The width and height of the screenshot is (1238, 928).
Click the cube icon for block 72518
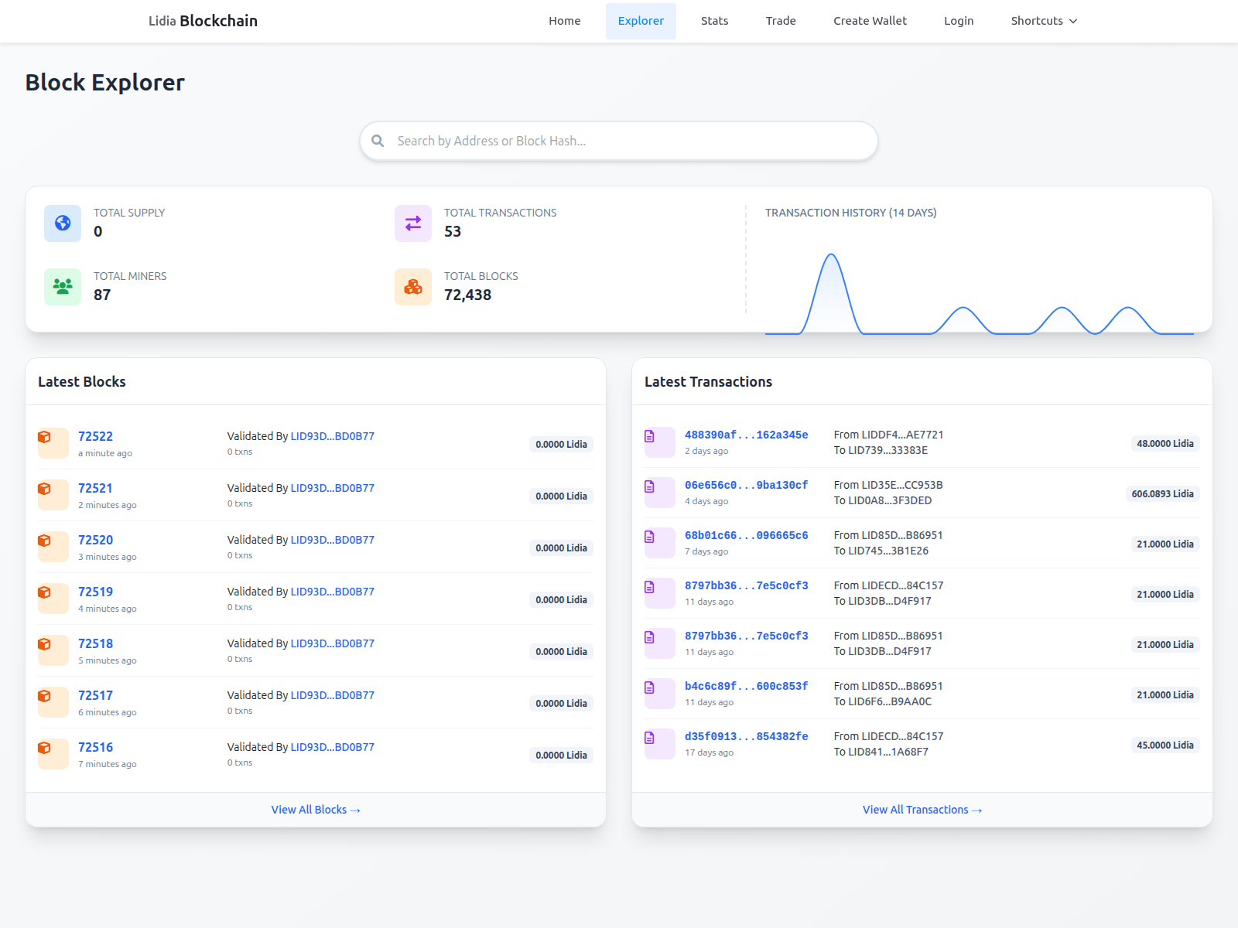pyautogui.click(x=45, y=644)
